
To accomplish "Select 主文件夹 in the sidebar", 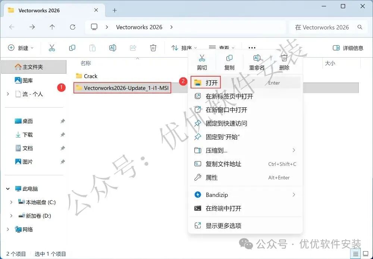I will tap(34, 67).
